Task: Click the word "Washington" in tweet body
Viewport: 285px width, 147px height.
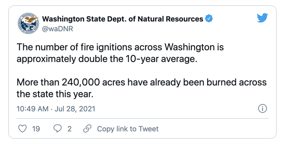Action: [190, 47]
